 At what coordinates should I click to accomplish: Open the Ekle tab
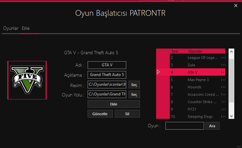click(x=26, y=28)
